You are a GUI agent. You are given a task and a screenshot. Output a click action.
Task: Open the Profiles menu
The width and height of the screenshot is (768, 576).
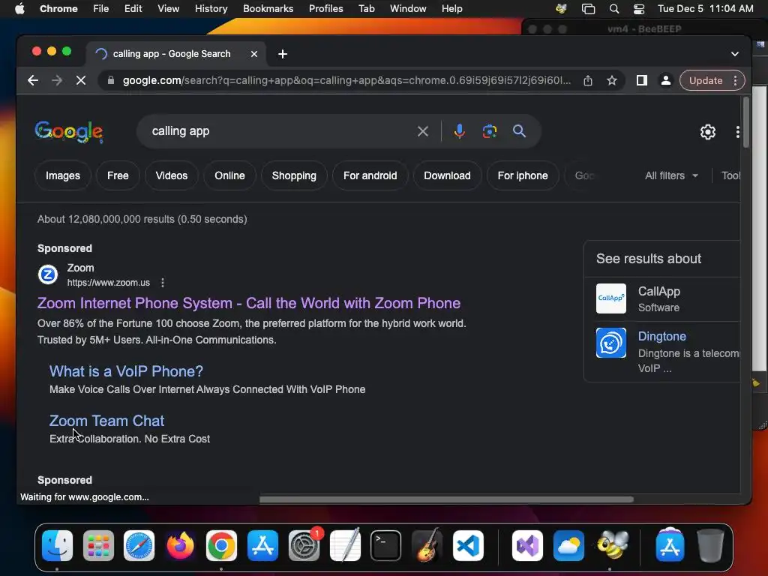pos(325,9)
